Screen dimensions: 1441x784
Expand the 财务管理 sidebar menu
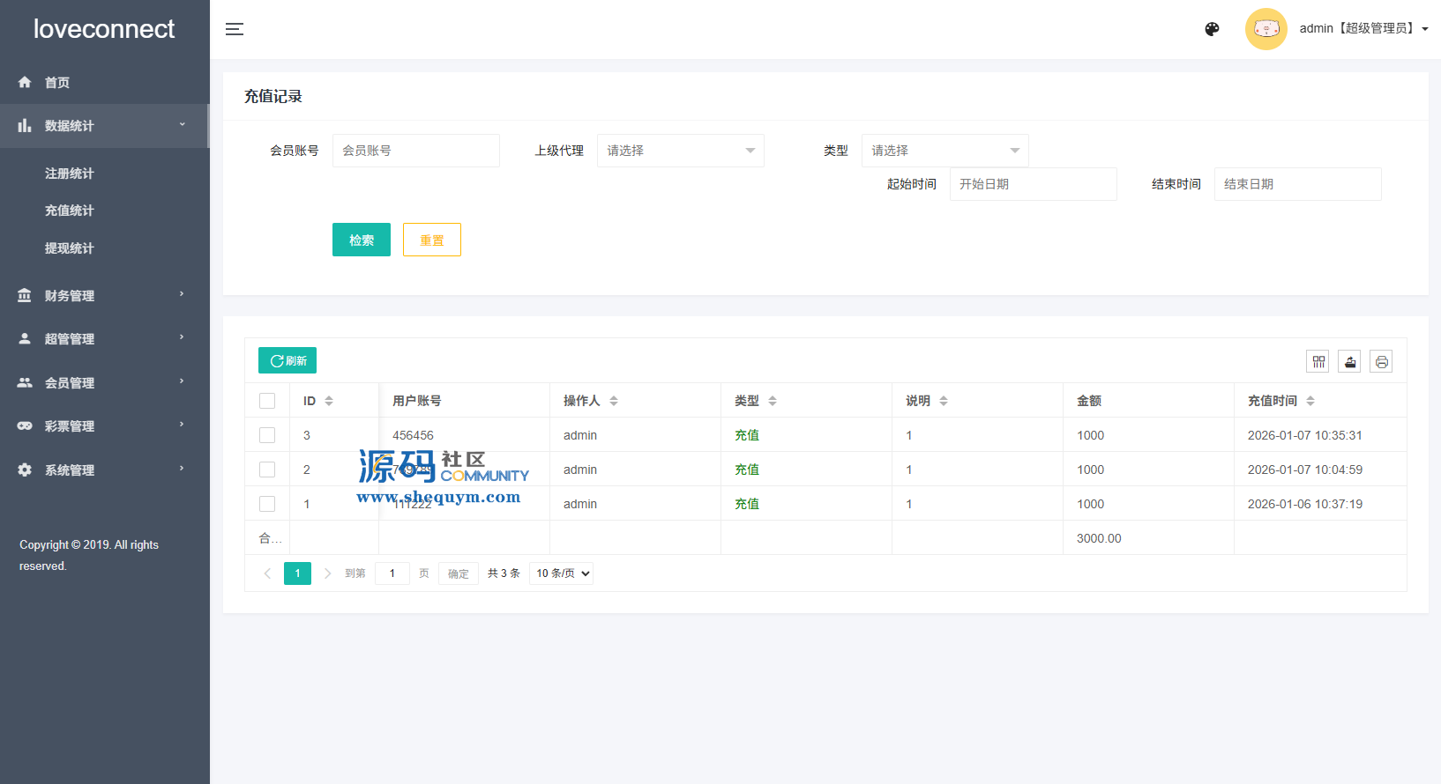(104, 296)
